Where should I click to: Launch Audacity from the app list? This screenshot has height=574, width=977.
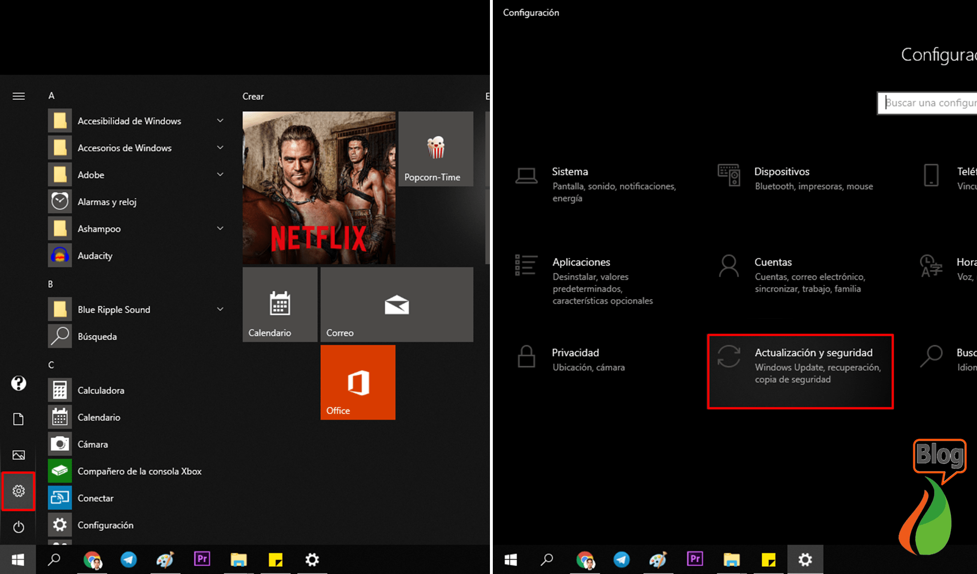(137, 256)
